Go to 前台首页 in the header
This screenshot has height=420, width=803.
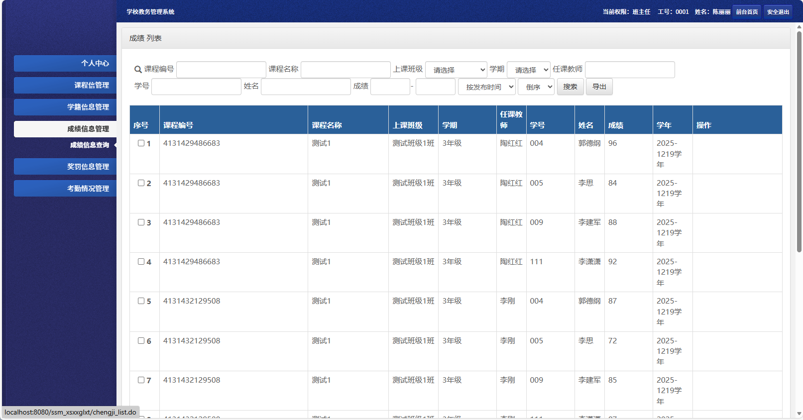click(x=747, y=12)
